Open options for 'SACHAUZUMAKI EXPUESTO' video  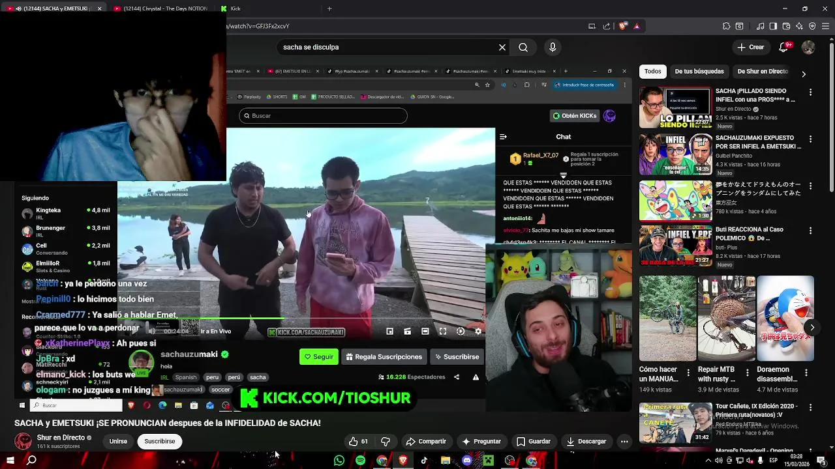(x=810, y=139)
